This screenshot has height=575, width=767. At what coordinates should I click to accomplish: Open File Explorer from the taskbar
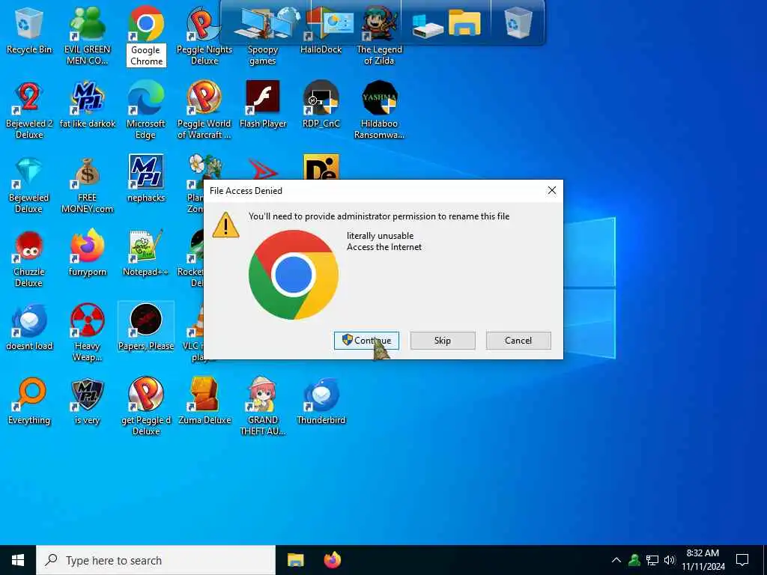coord(295,560)
